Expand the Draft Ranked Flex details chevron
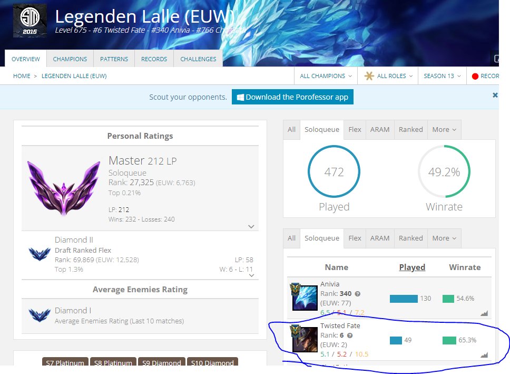This screenshot has width=510, height=374. click(251, 275)
